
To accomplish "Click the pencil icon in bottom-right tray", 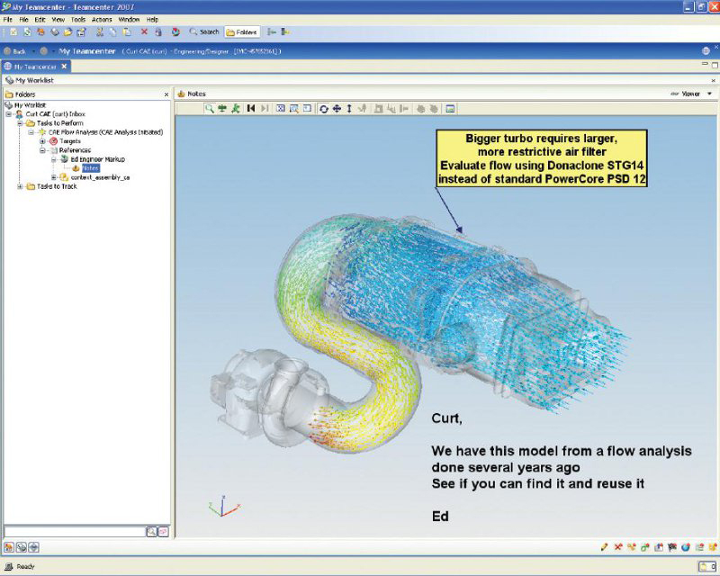I will [x=604, y=546].
